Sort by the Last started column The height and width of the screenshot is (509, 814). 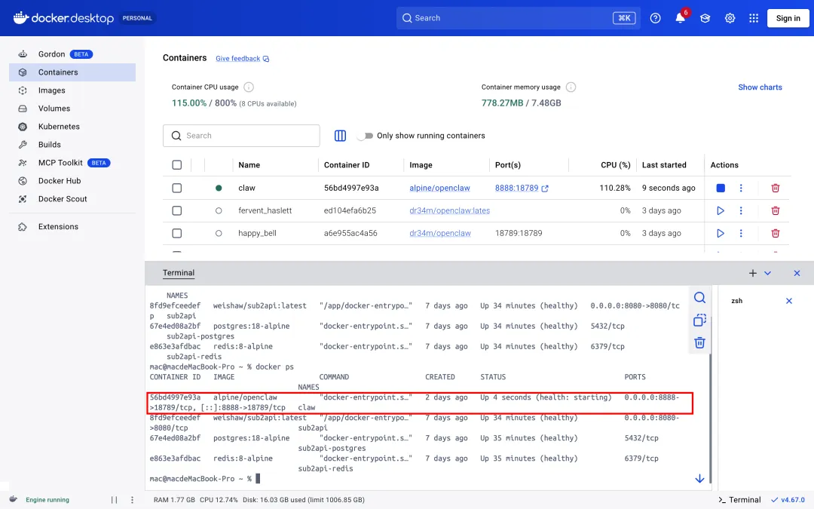[x=664, y=165]
